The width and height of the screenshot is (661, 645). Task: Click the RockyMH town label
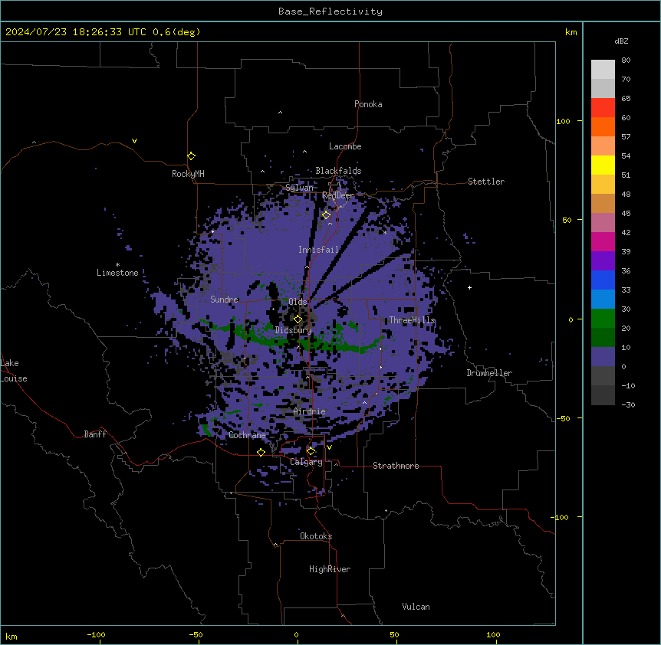pyautogui.click(x=188, y=174)
